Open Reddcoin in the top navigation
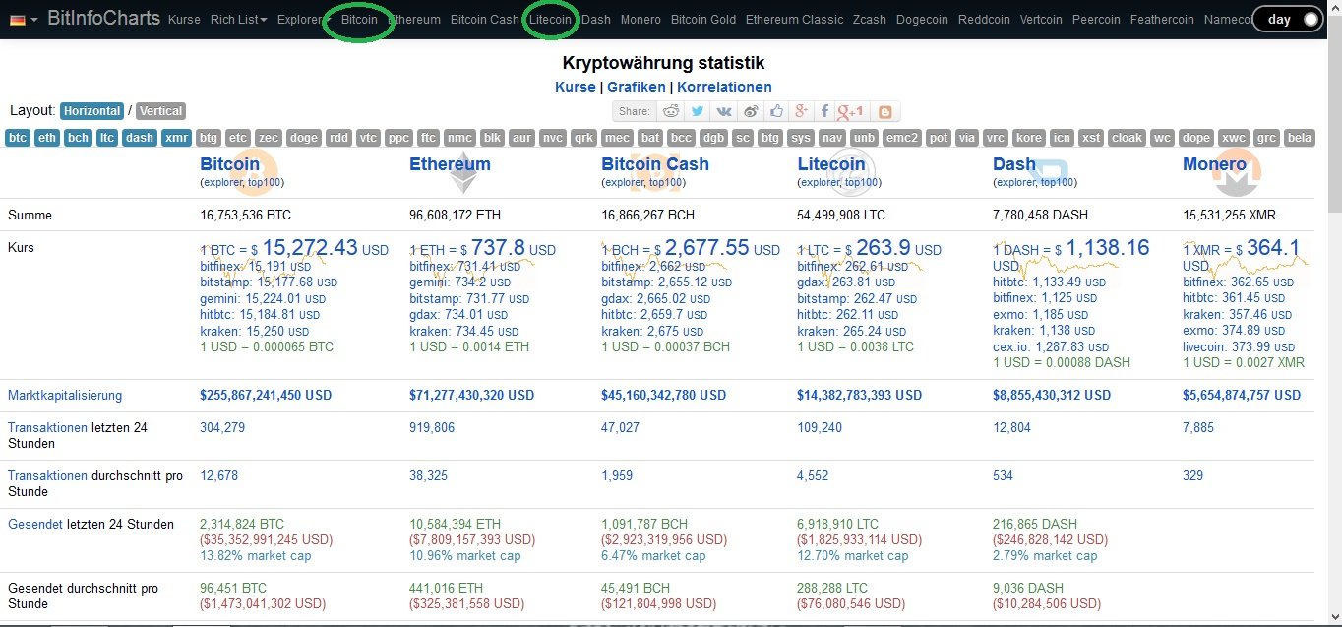1342x627 pixels. [984, 19]
